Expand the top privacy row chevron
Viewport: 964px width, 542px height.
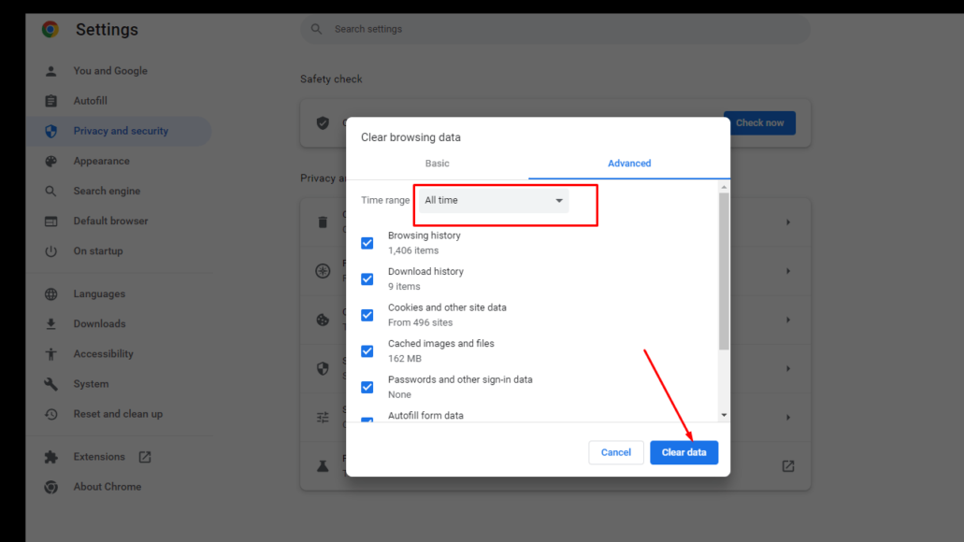(788, 221)
